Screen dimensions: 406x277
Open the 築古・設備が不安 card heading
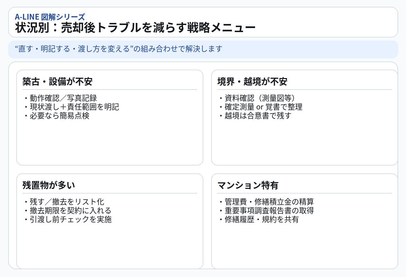pyautogui.click(x=57, y=81)
